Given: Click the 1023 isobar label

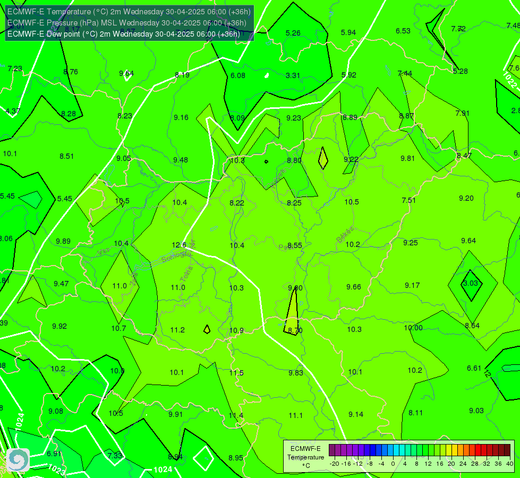Looking at the screenshot, I should (x=56, y=470).
